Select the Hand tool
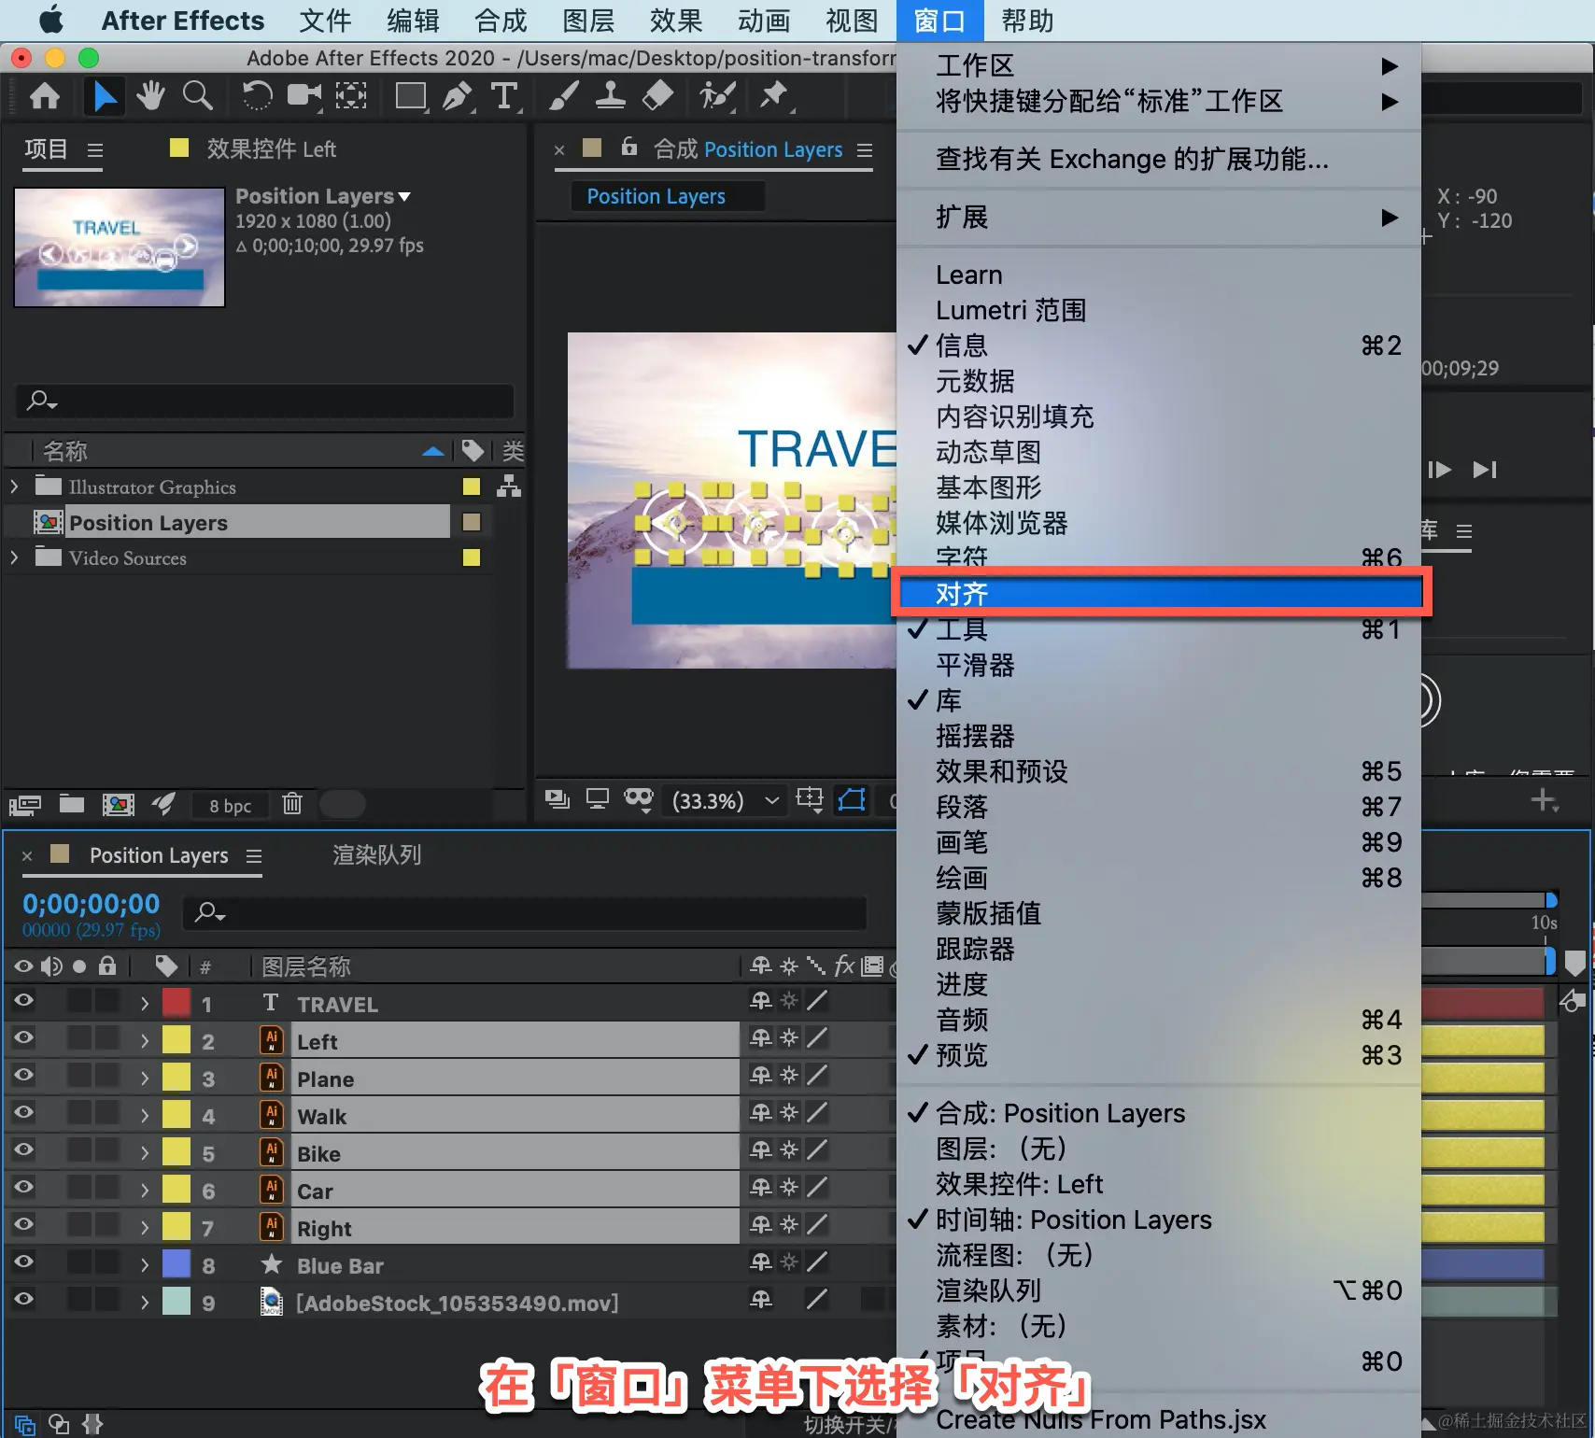 pos(150,95)
